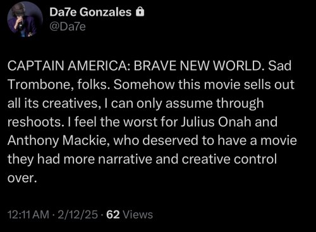
Task: Click the word "Somehow" in the tweet
Action: point(144,84)
